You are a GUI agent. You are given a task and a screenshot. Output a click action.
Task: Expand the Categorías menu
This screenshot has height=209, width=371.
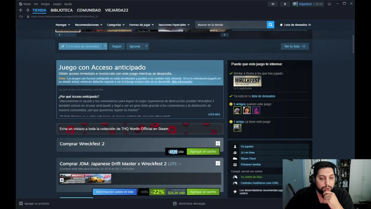[x=116, y=25]
